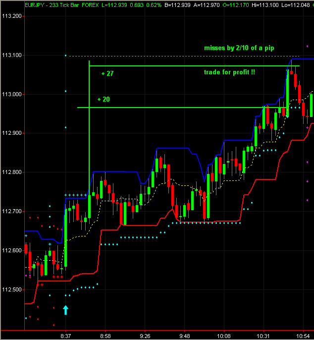Click the 'EURJPY - 233 Tick Bar' title text

pos(52,5)
